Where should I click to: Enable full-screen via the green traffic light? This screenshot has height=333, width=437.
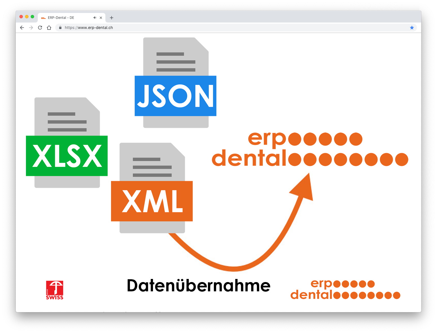(x=32, y=17)
